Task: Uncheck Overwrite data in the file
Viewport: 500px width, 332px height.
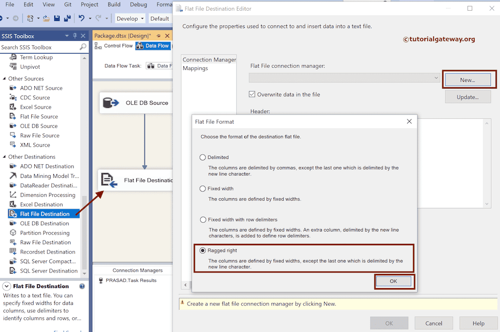Action: click(x=251, y=95)
